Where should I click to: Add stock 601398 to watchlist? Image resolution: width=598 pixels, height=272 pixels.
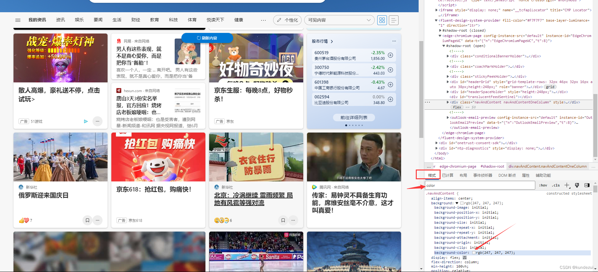point(390,85)
